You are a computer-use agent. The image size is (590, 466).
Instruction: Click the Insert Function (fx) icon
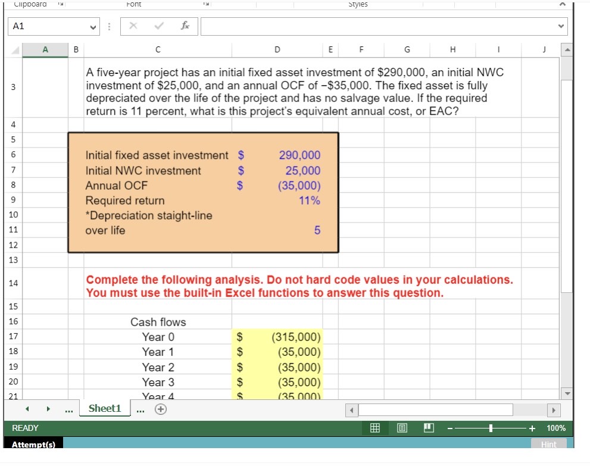click(185, 26)
